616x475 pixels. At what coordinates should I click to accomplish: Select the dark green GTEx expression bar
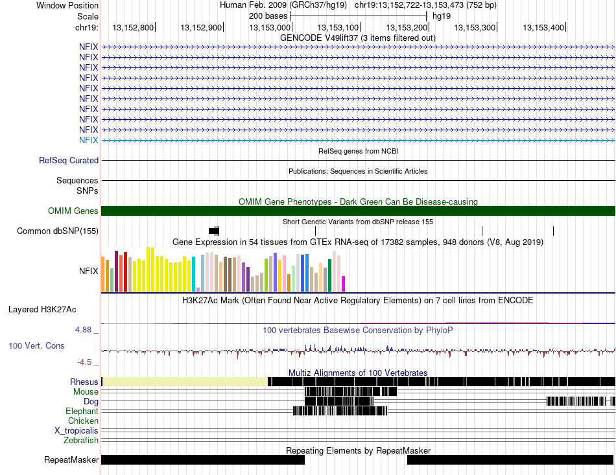[x=329, y=275]
